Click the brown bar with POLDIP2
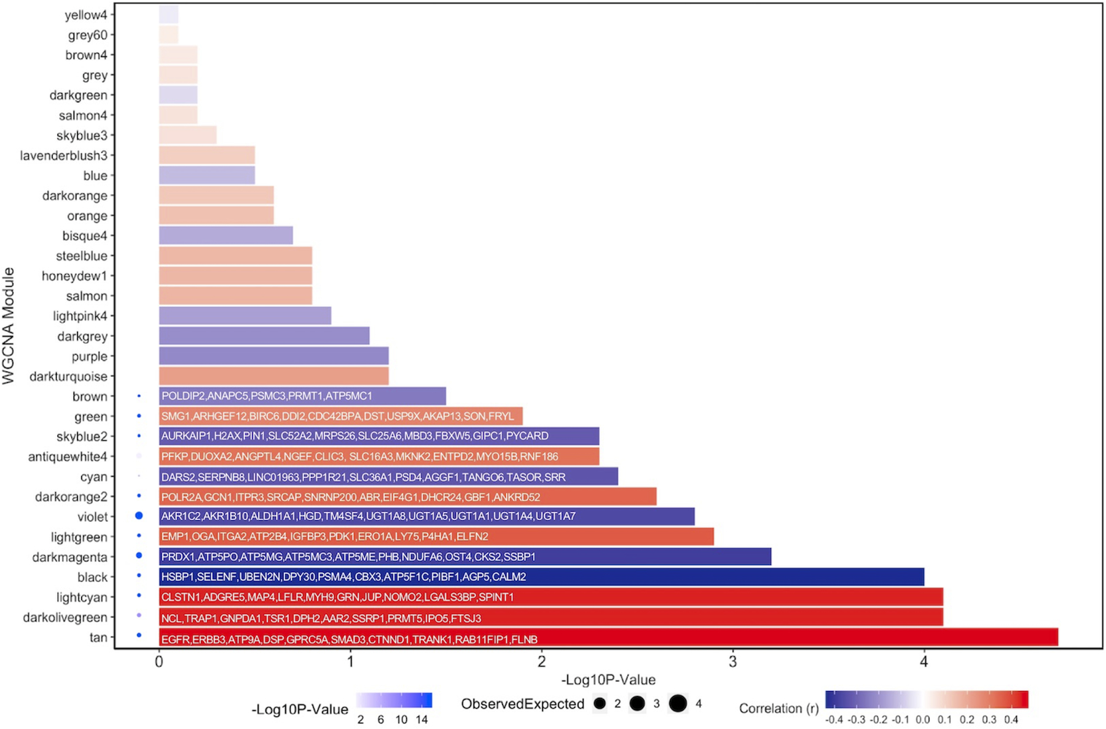 click(302, 396)
